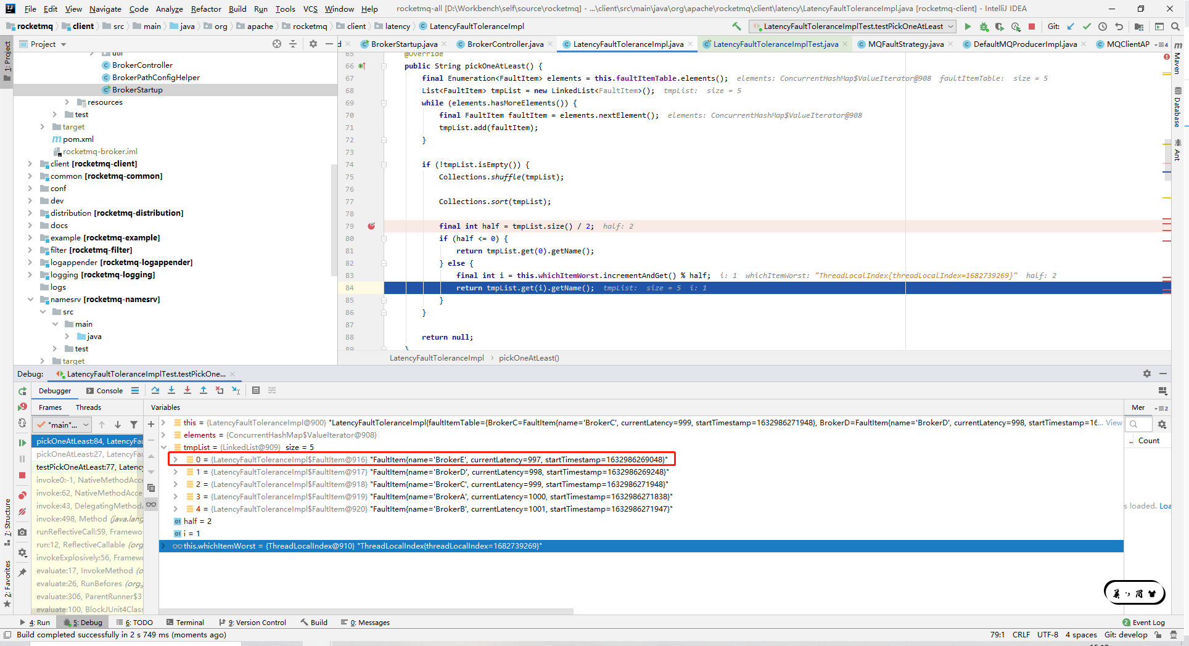Pin the debug tab
This screenshot has width=1189, height=646.
coord(22,573)
